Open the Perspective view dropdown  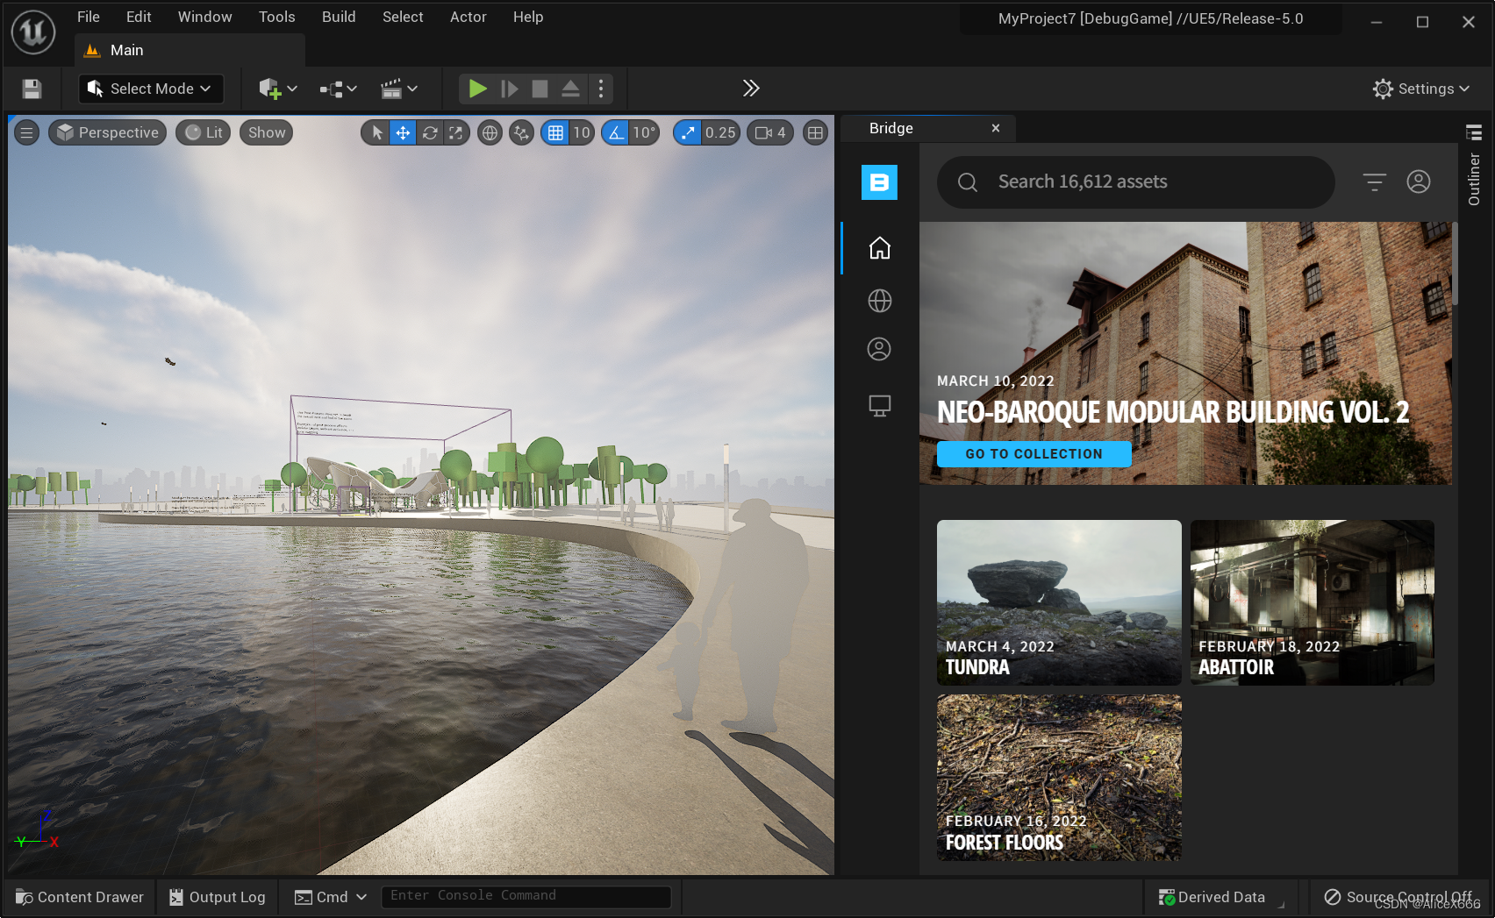click(x=108, y=132)
